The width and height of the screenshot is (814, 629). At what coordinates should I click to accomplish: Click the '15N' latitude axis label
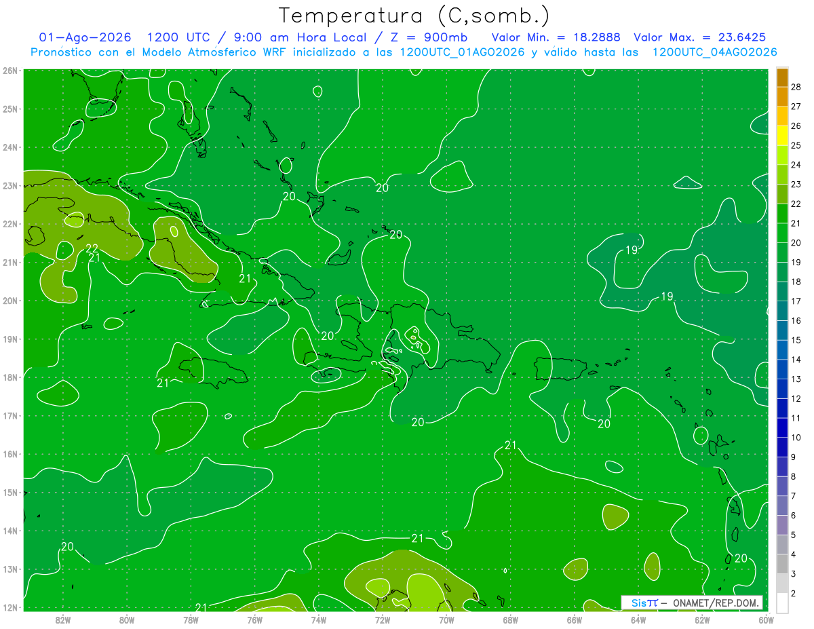[9, 492]
